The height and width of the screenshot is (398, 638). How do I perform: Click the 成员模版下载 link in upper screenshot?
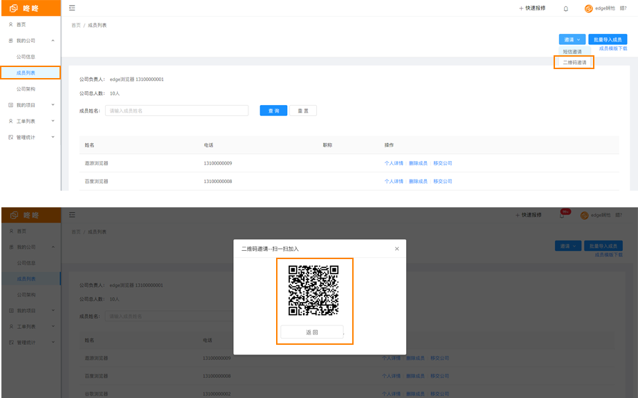pyautogui.click(x=612, y=48)
